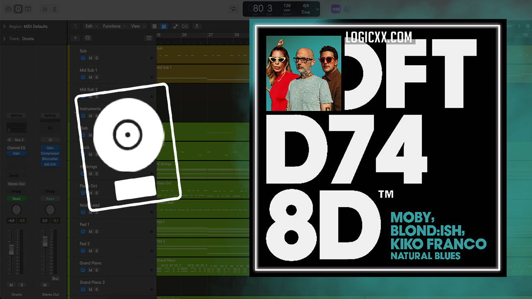Mute the Stereo Out channel strip

(x=45, y=285)
